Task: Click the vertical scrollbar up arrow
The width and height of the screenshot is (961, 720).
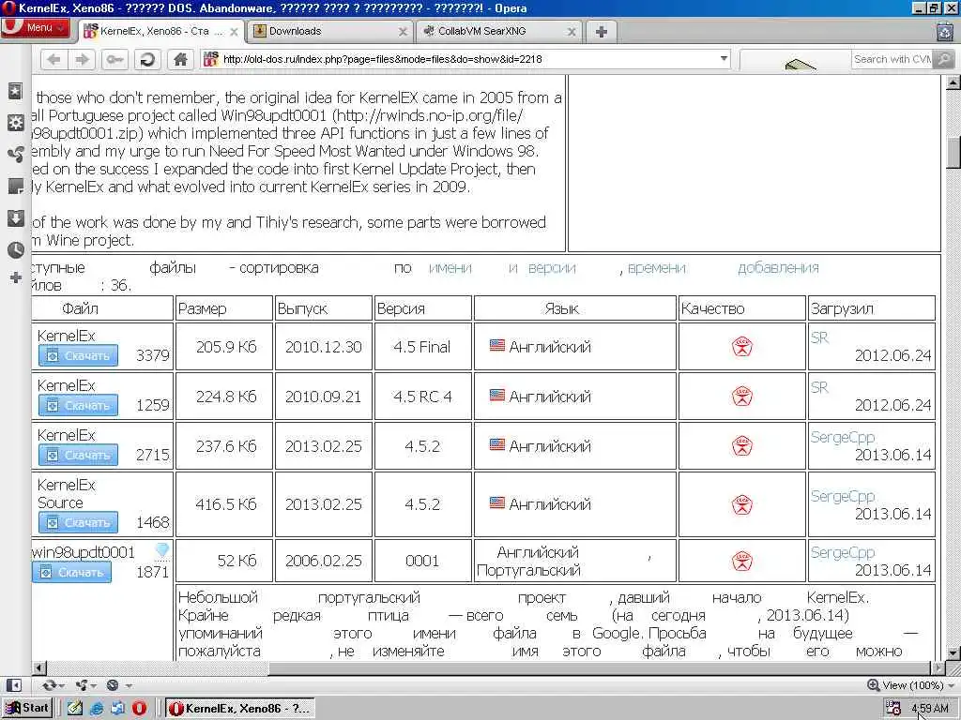Action: pos(953,82)
